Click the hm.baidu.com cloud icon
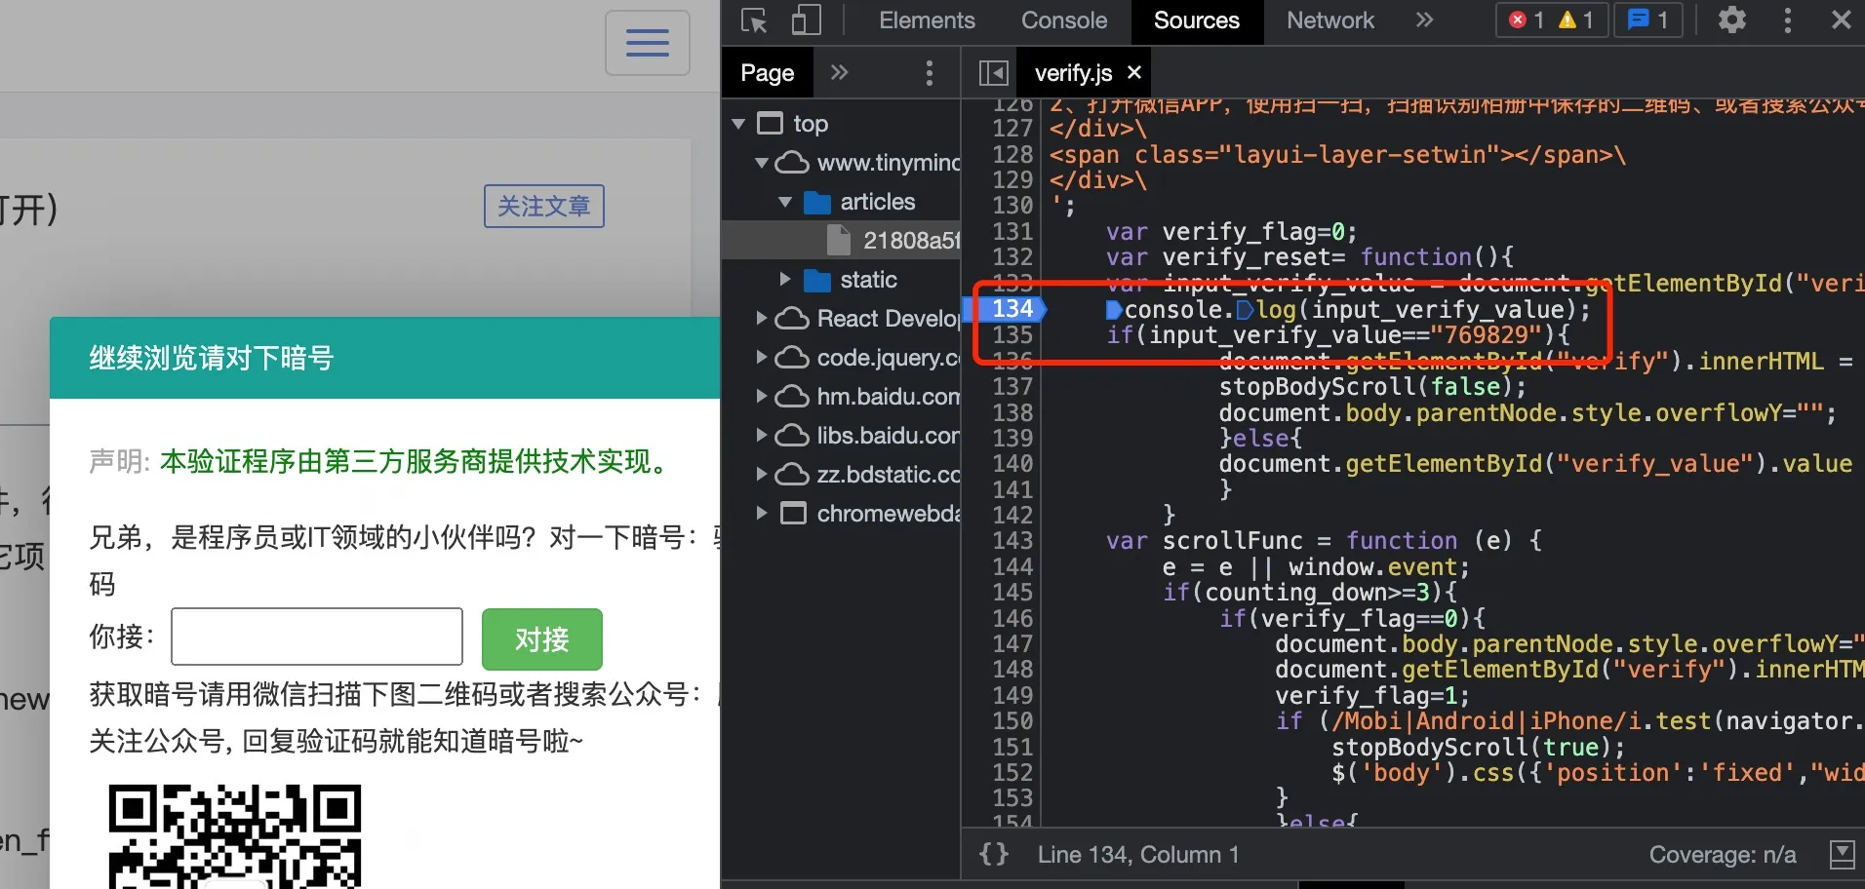Image resolution: width=1865 pixels, height=889 pixels. [792, 397]
